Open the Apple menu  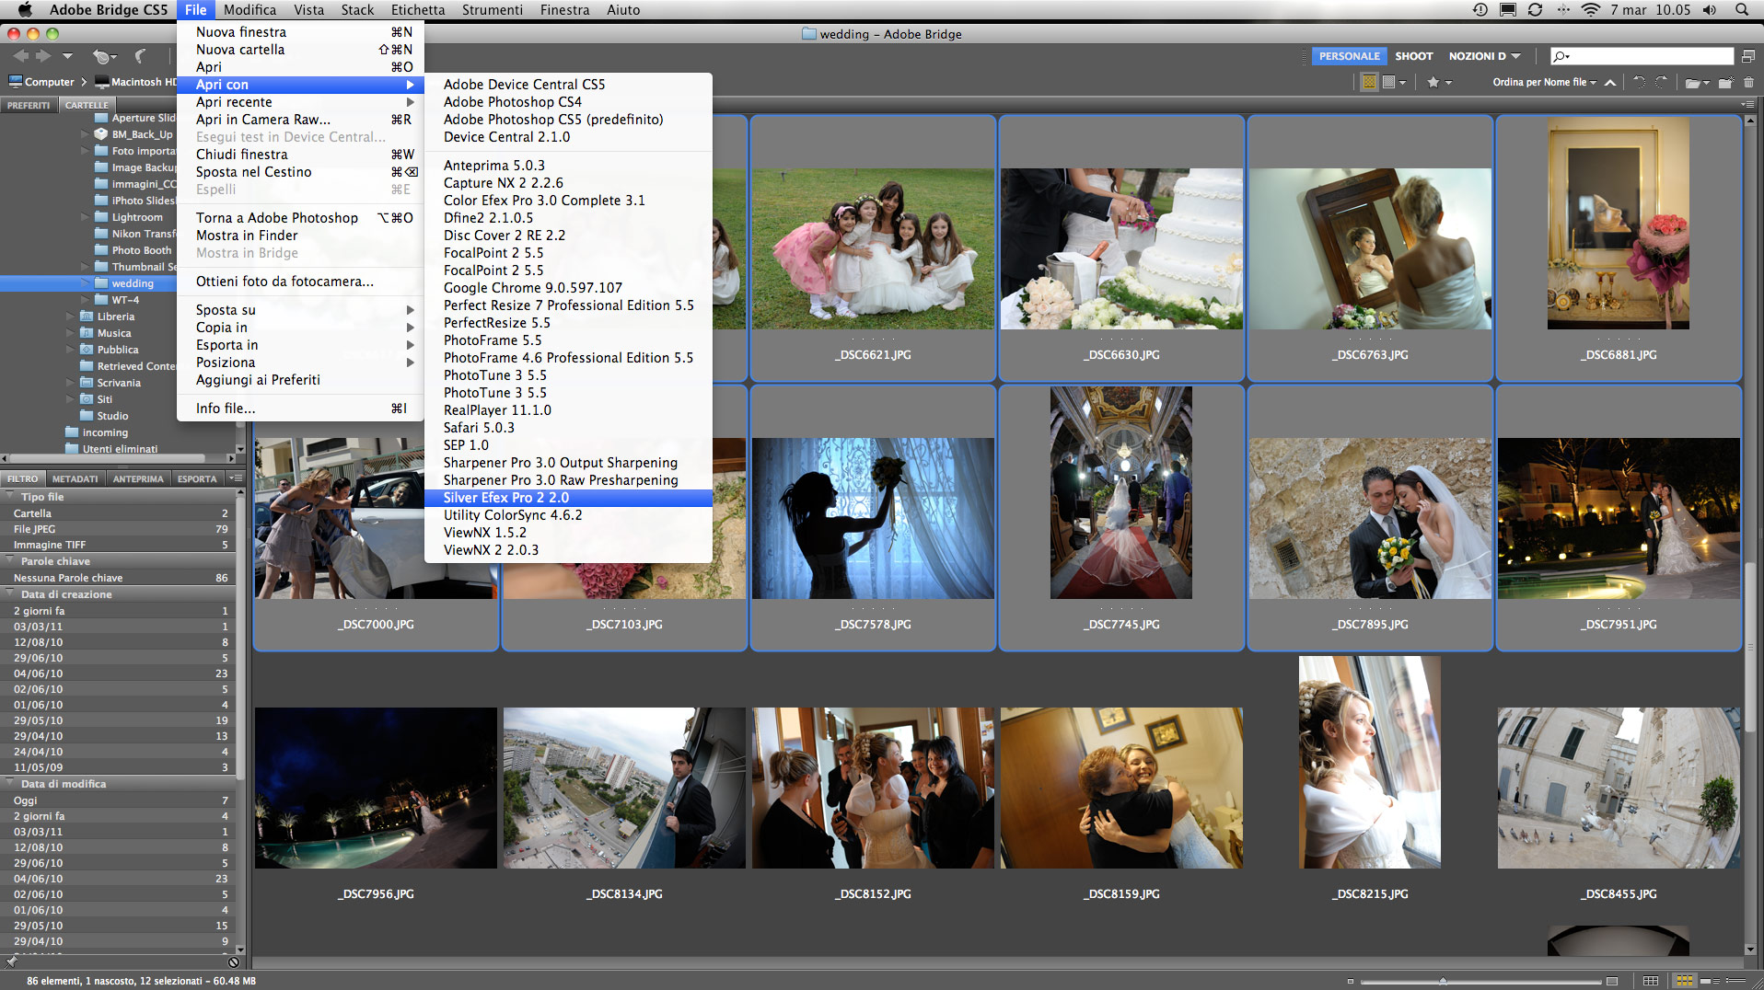click(x=25, y=10)
